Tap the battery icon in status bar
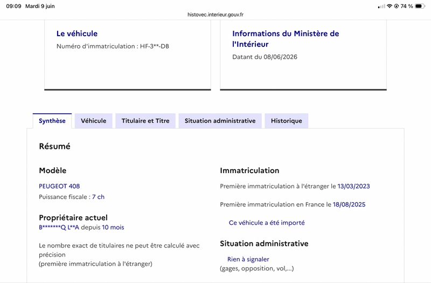431x283 pixels. (x=420, y=6)
